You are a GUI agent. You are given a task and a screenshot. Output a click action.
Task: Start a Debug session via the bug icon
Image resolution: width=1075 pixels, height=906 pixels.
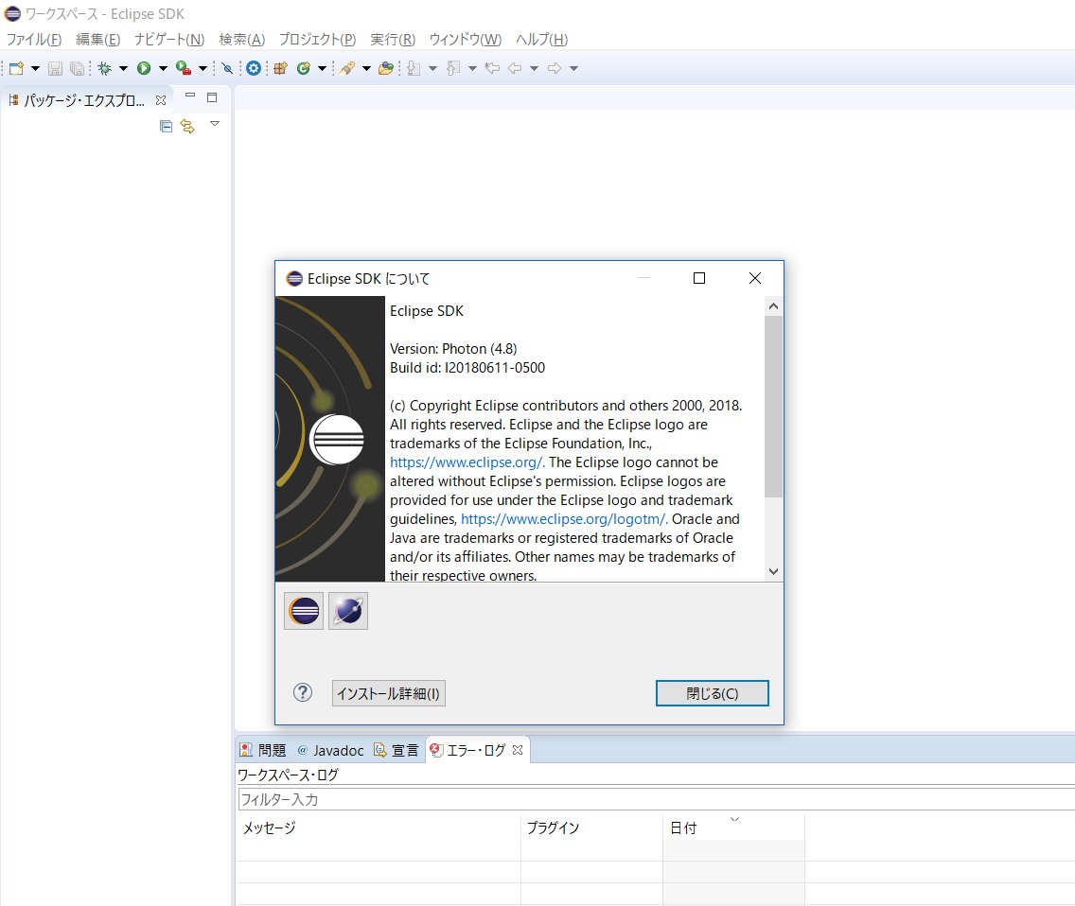click(x=107, y=68)
